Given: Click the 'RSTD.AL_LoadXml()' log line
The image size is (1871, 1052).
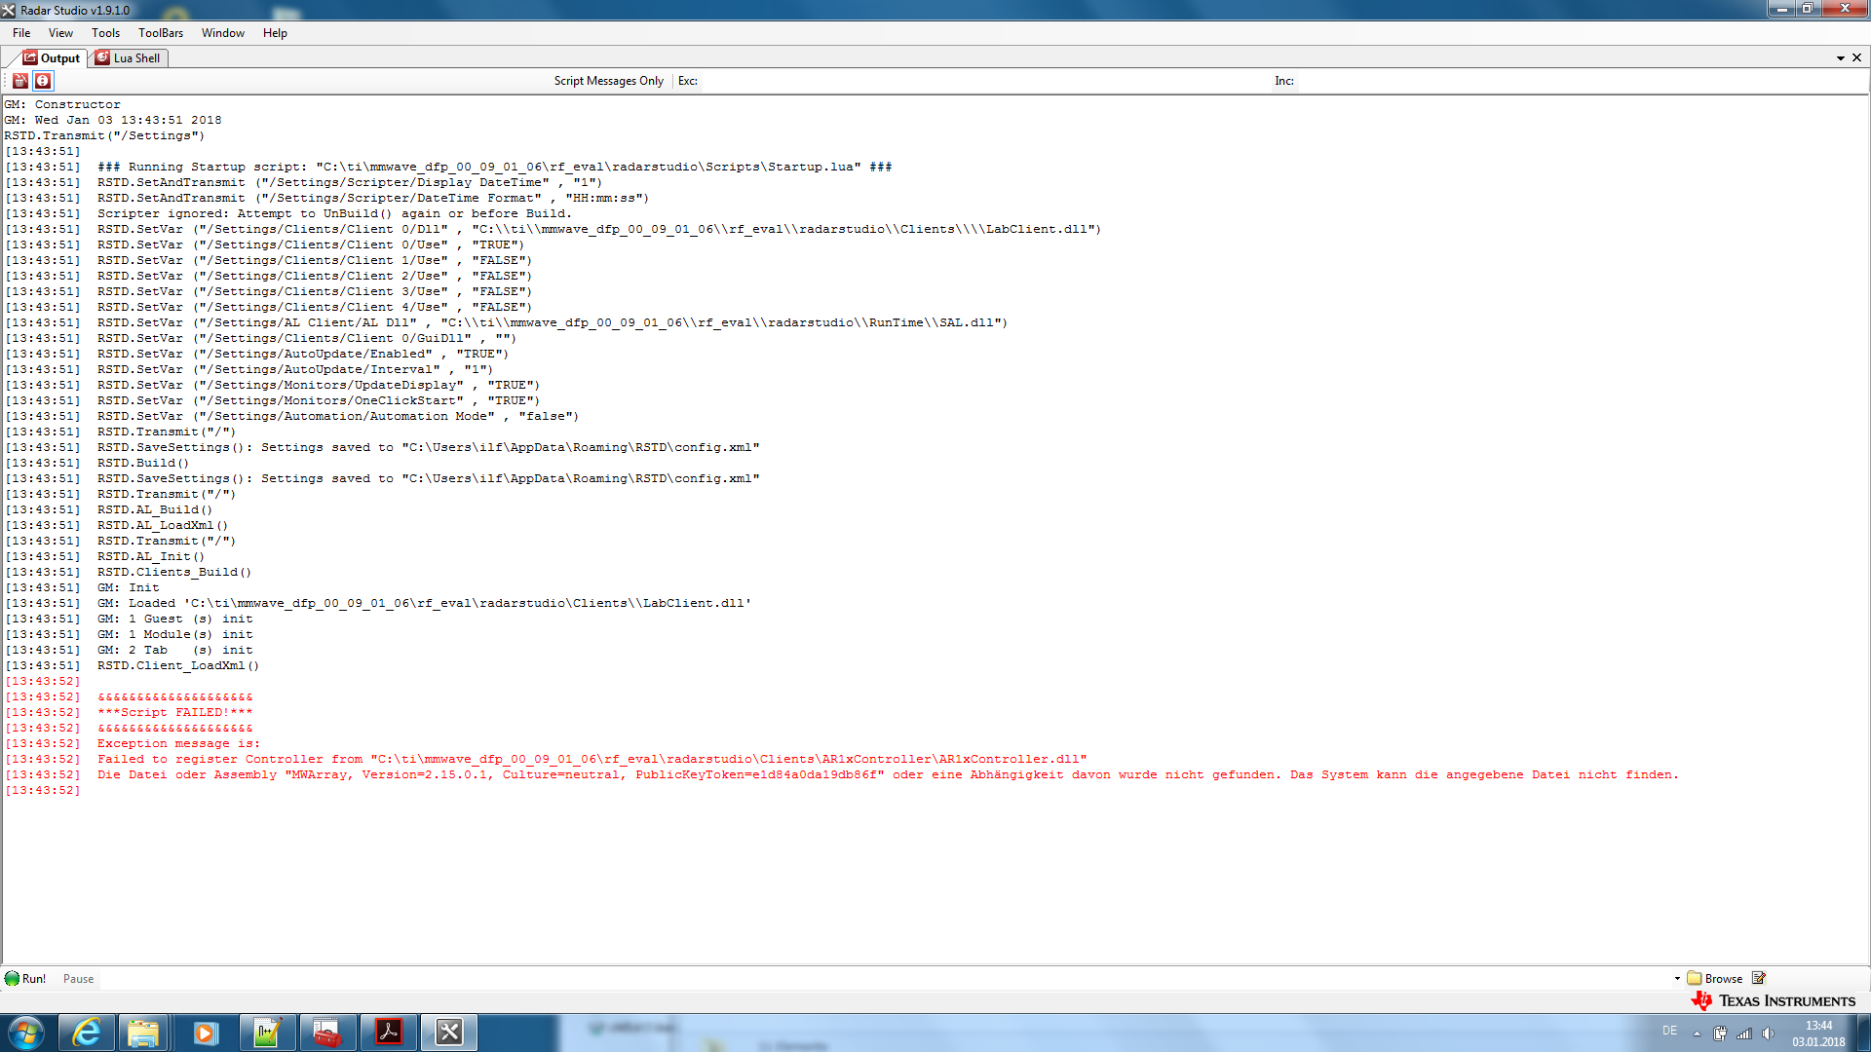Looking at the screenshot, I should point(163,526).
